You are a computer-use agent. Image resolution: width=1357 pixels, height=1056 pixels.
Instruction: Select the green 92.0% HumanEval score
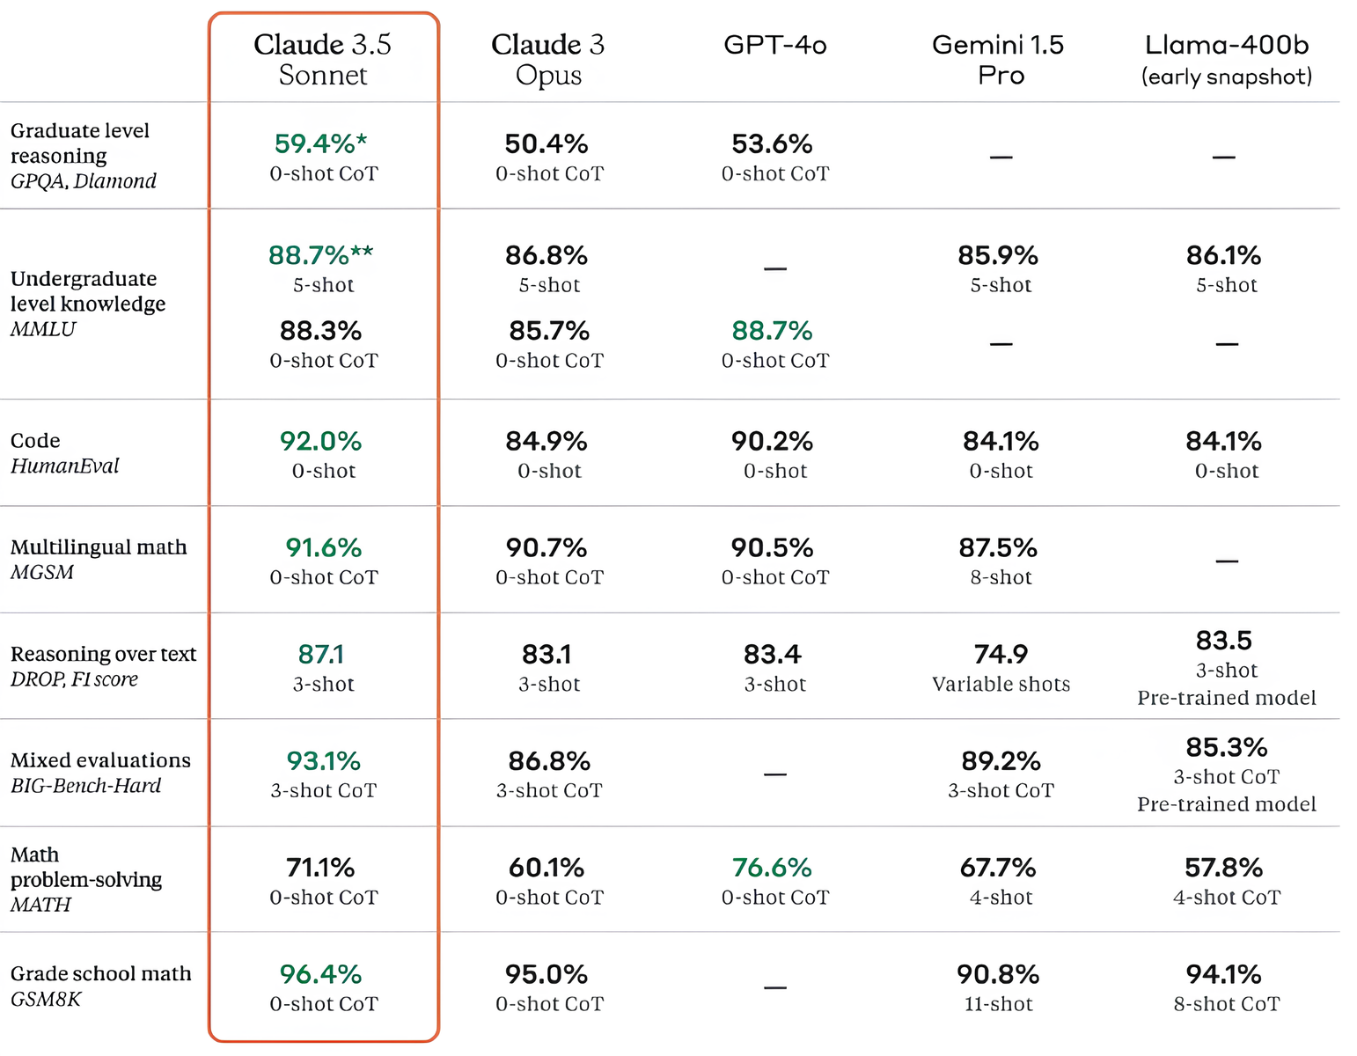[321, 441]
